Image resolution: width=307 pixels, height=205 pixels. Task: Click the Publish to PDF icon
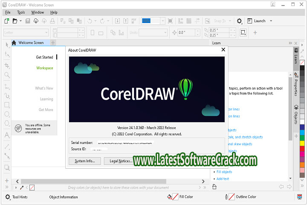click(134, 21)
